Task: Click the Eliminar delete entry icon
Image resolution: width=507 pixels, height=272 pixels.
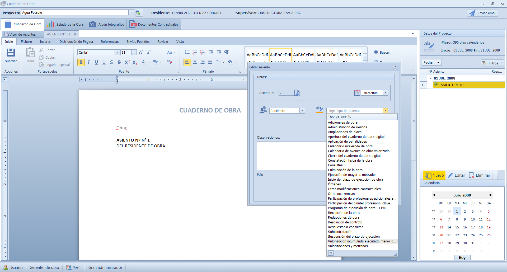Action: click(471, 175)
